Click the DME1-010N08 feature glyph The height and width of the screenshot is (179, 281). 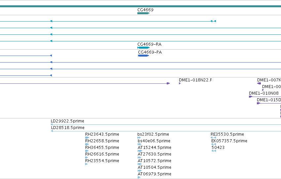[265, 97]
